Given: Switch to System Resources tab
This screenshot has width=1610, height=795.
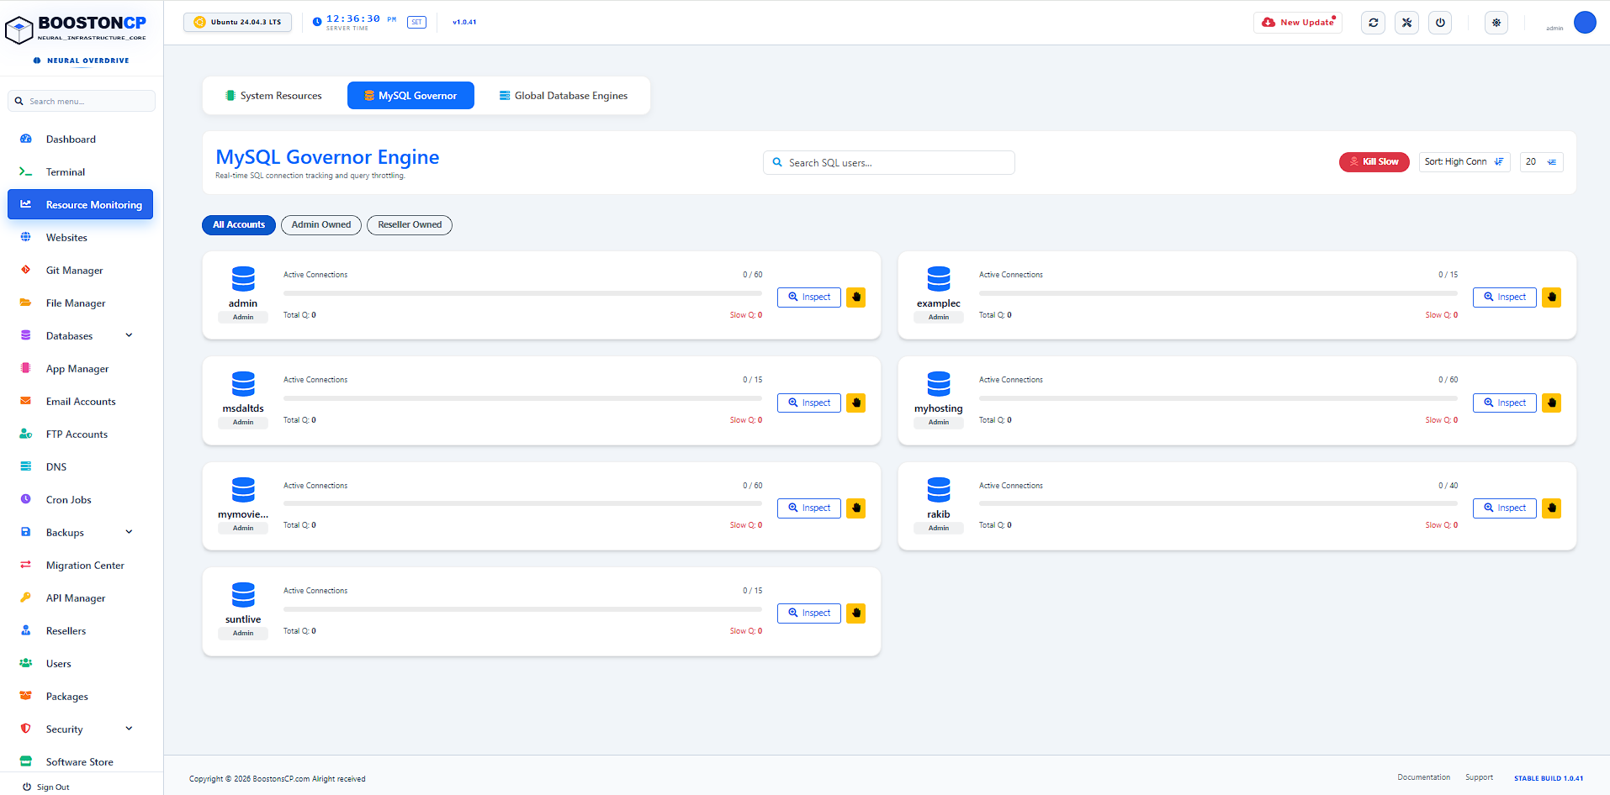Looking at the screenshot, I should coord(273,96).
